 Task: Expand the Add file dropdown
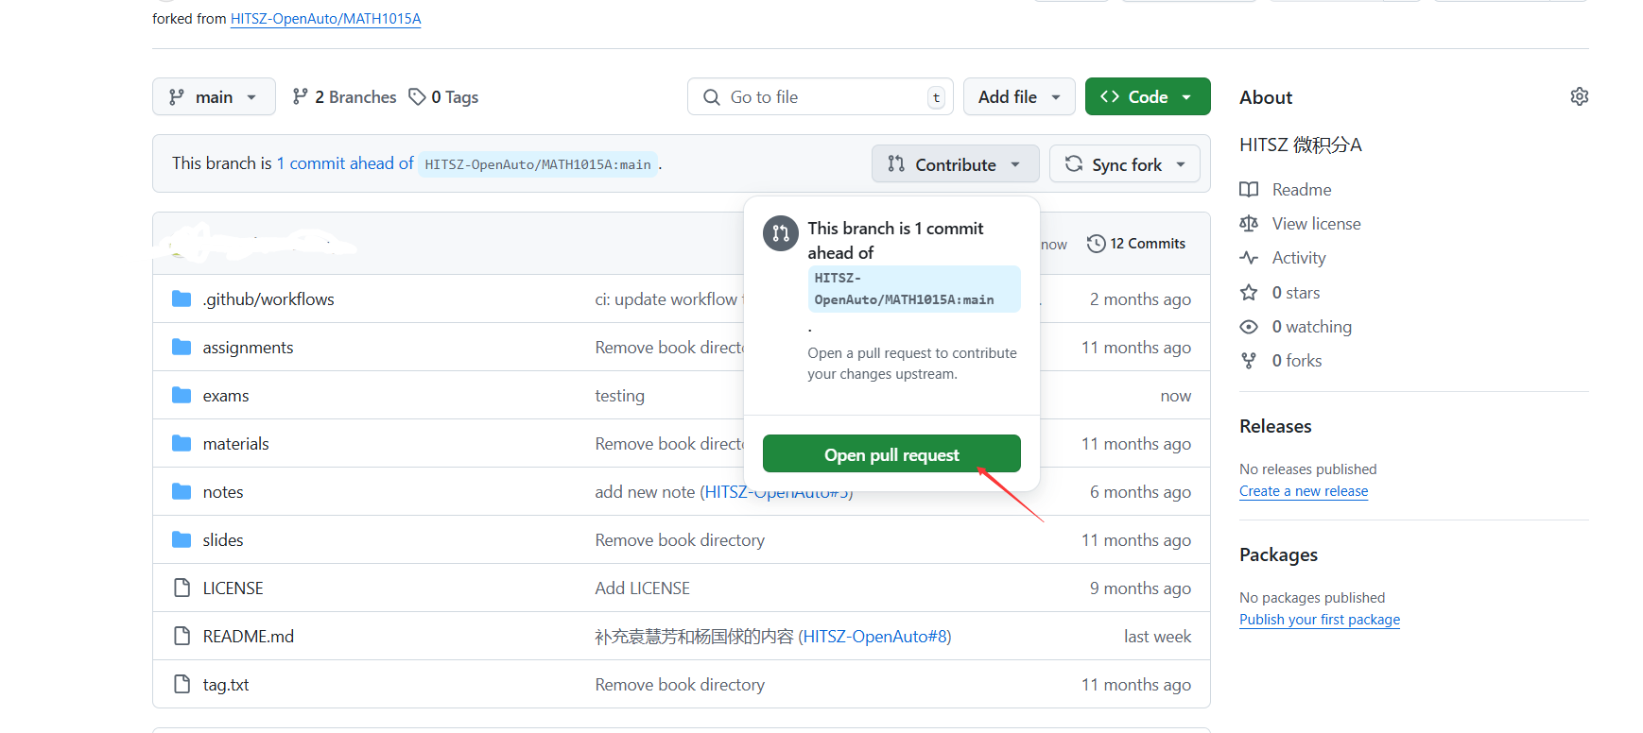coord(1018,96)
